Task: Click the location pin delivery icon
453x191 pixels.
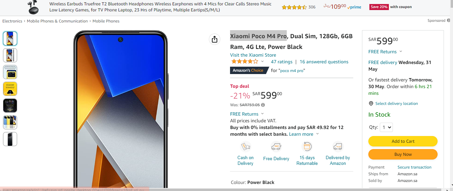Action: [x=371, y=104]
